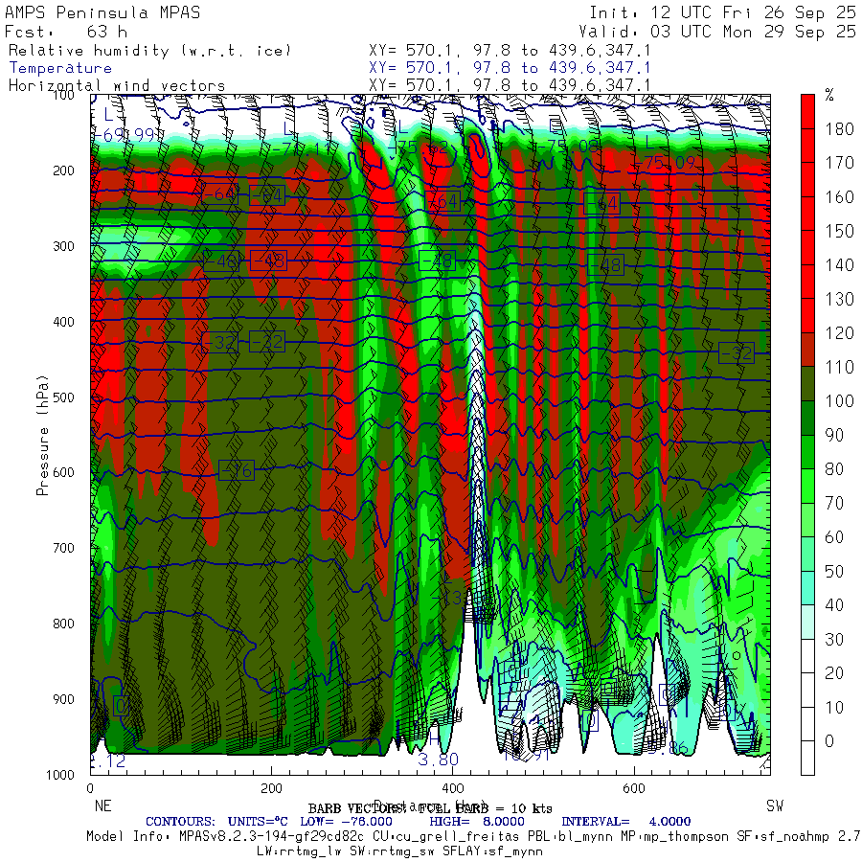The height and width of the screenshot is (862, 862).
Task: Select the dark green swatch between 90 and 100
Action: (807, 418)
